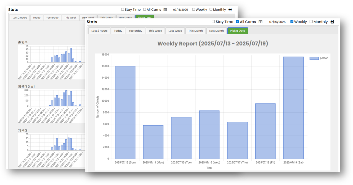The image size is (353, 185).
Task: Click the printer icon in the back Stats panel
Action: (230, 10)
